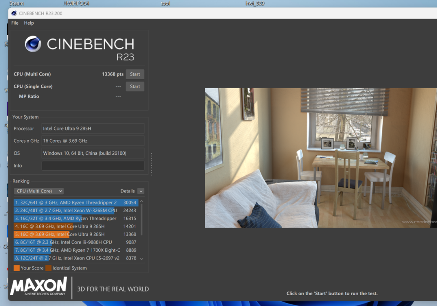The width and height of the screenshot is (437, 306).
Task: Expand the ranking Details dropdown arrow
Action: pos(141,191)
